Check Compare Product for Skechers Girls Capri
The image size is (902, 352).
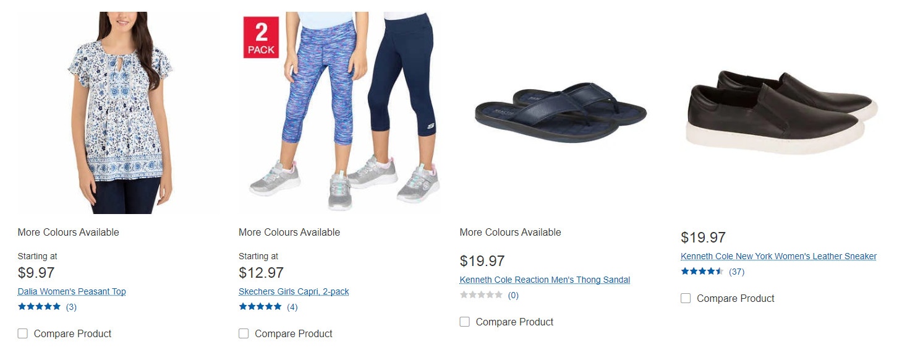tap(244, 333)
